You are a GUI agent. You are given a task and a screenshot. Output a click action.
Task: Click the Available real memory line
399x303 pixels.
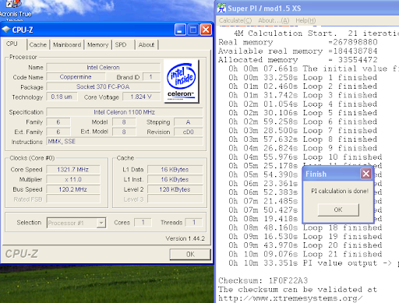coord(298,51)
